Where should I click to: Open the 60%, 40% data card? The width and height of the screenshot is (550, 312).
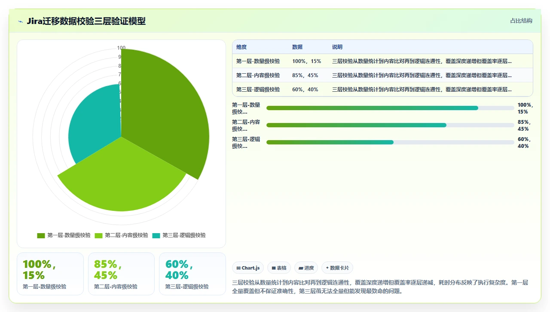point(192,274)
